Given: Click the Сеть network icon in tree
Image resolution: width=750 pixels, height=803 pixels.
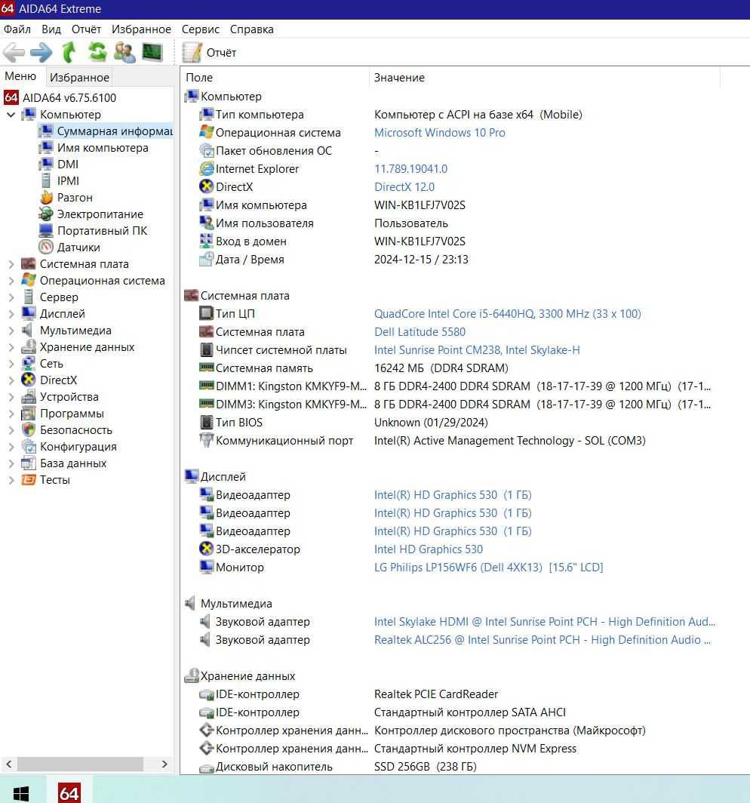Looking at the screenshot, I should pyautogui.click(x=29, y=364).
